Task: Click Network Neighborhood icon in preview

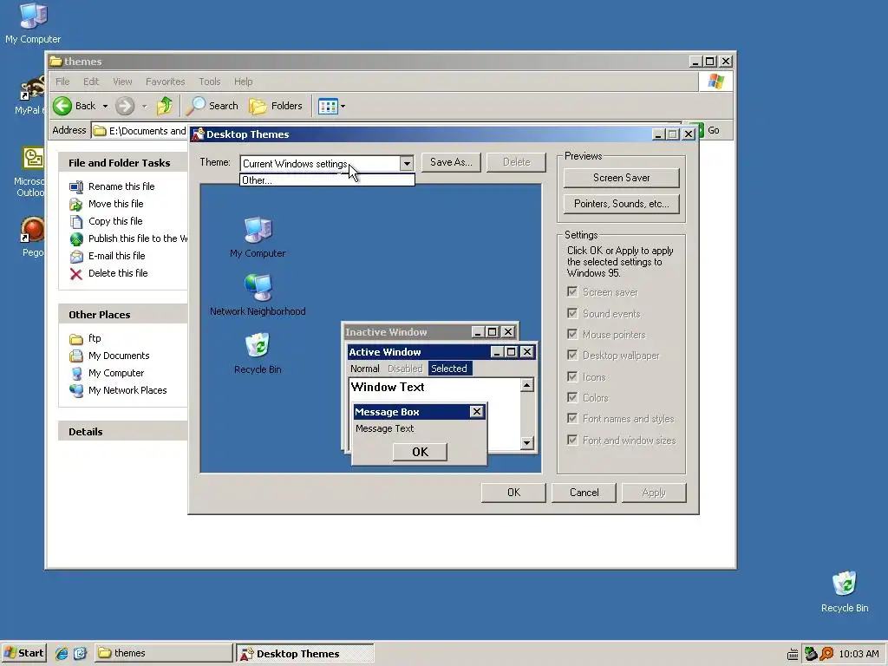Action: point(258,288)
